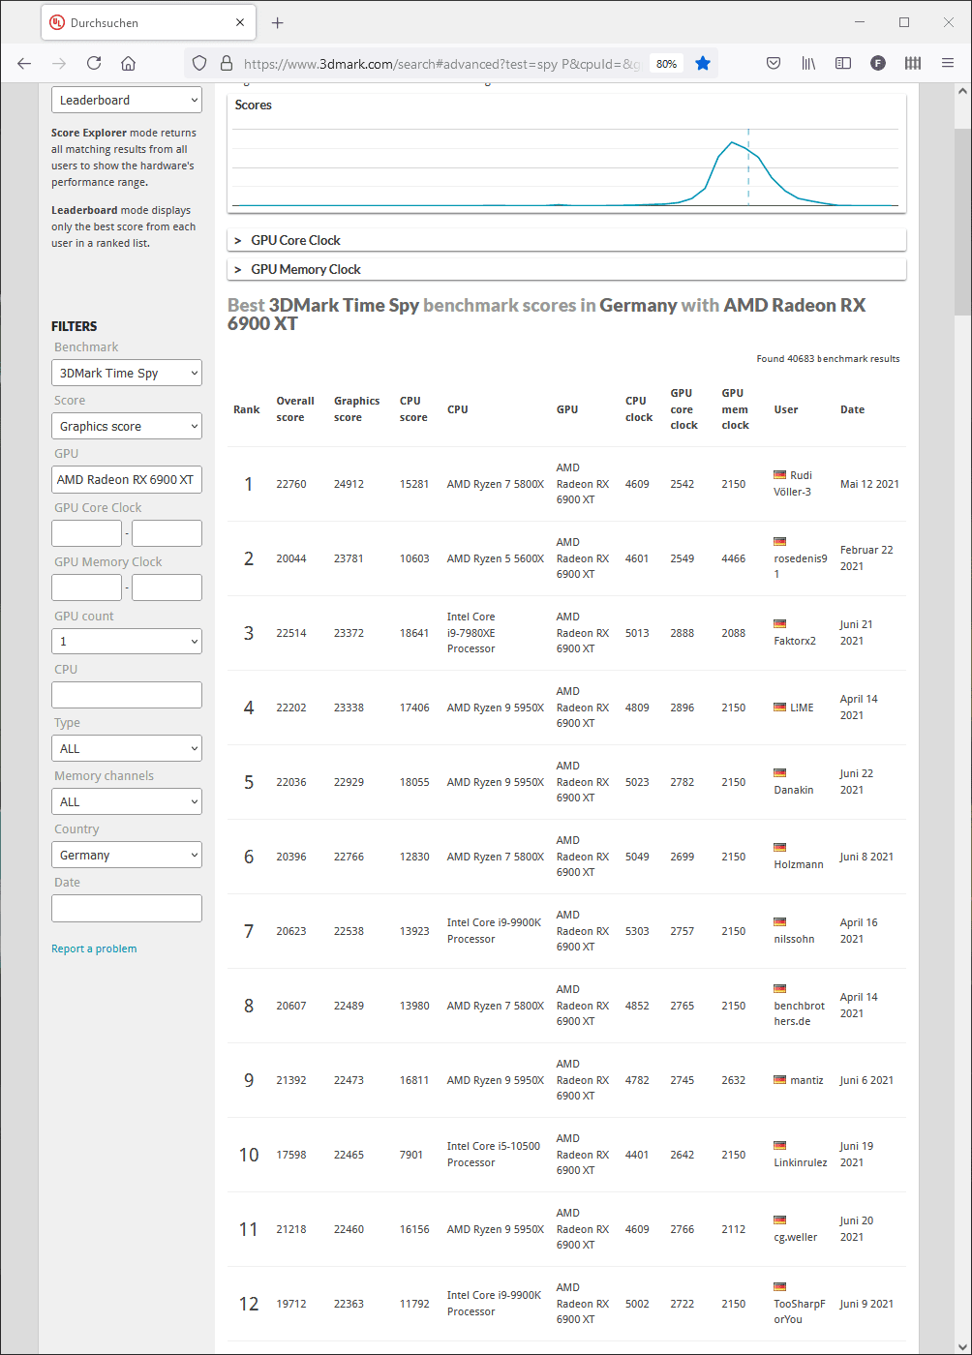972x1355 pixels.
Task: Open the Firefox home page
Action: pyautogui.click(x=129, y=63)
